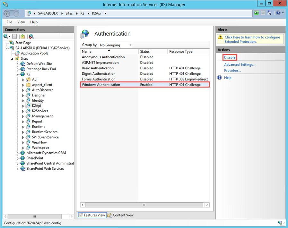This screenshot has width=288, height=228.
Task: Click the Designer application icon
Action: coord(28,95)
